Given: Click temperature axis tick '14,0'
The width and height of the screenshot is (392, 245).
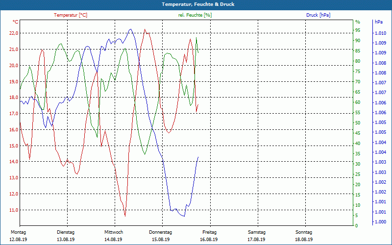Looking at the screenshot, I should click(x=14, y=162).
